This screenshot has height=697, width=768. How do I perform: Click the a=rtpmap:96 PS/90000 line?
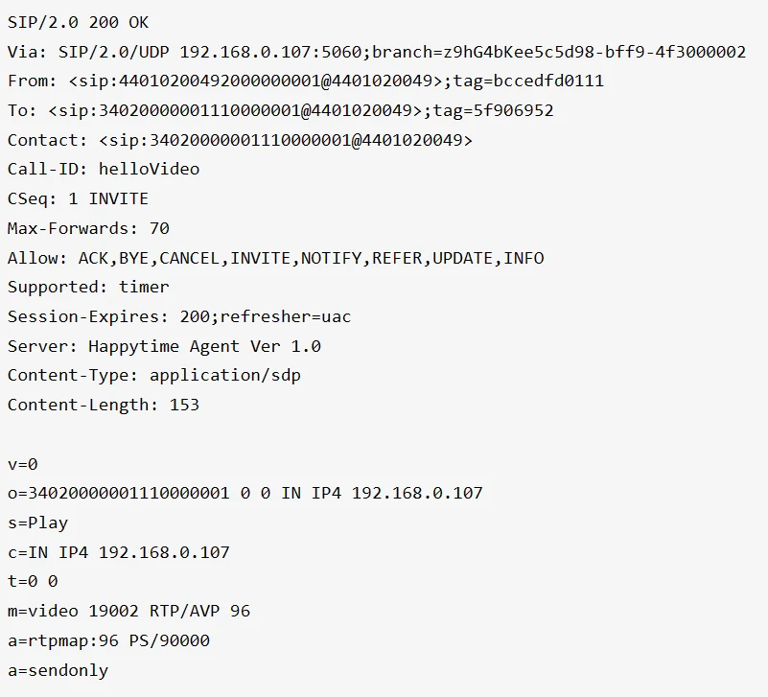click(108, 640)
